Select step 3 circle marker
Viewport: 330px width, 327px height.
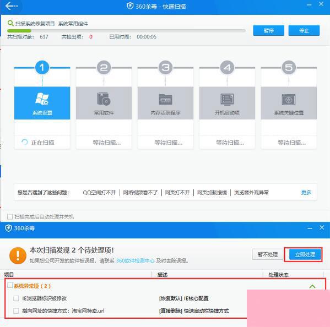pos(165,68)
